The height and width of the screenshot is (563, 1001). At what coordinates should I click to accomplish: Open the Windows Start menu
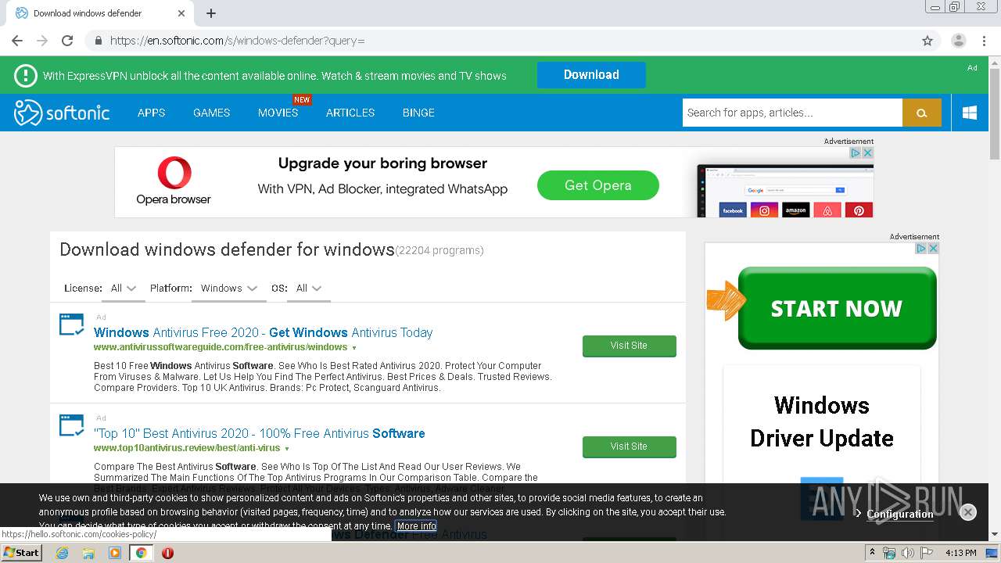coord(21,553)
